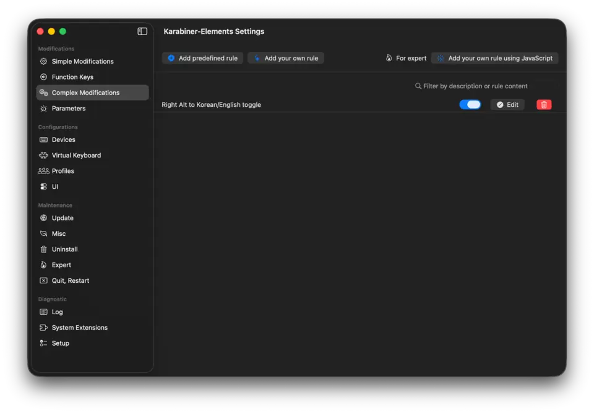Click the For expert flame icon
Viewport: 594px width, 413px height.
click(389, 58)
